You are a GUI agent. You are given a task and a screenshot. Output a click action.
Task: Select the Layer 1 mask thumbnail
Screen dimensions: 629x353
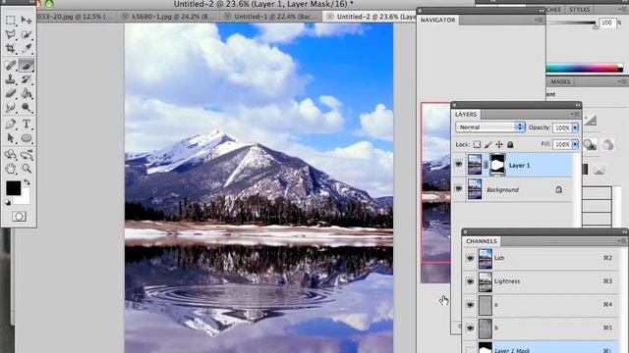tap(498, 165)
